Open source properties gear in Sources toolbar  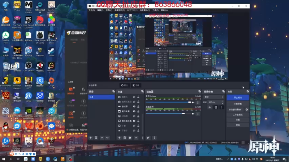click(x=130, y=138)
